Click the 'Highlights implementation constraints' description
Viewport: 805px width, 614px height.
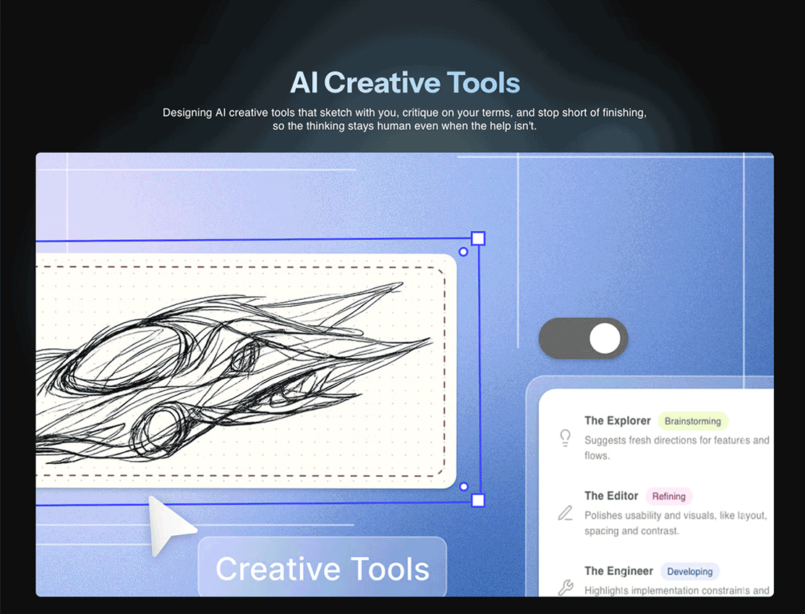pyautogui.click(x=676, y=590)
